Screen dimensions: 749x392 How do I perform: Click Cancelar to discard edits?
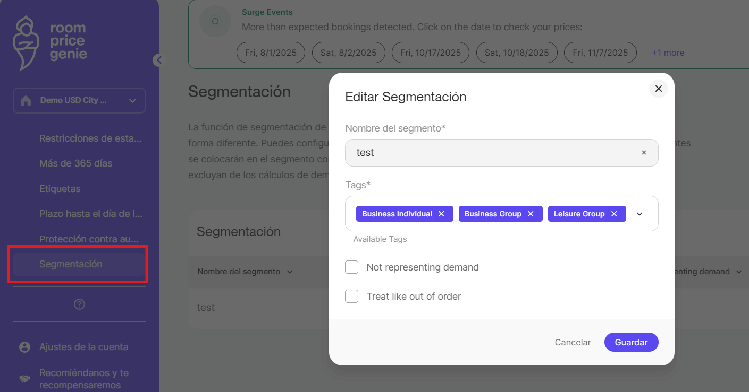tap(573, 343)
